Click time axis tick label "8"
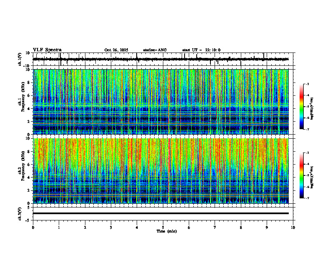 pyautogui.click(x=241, y=227)
